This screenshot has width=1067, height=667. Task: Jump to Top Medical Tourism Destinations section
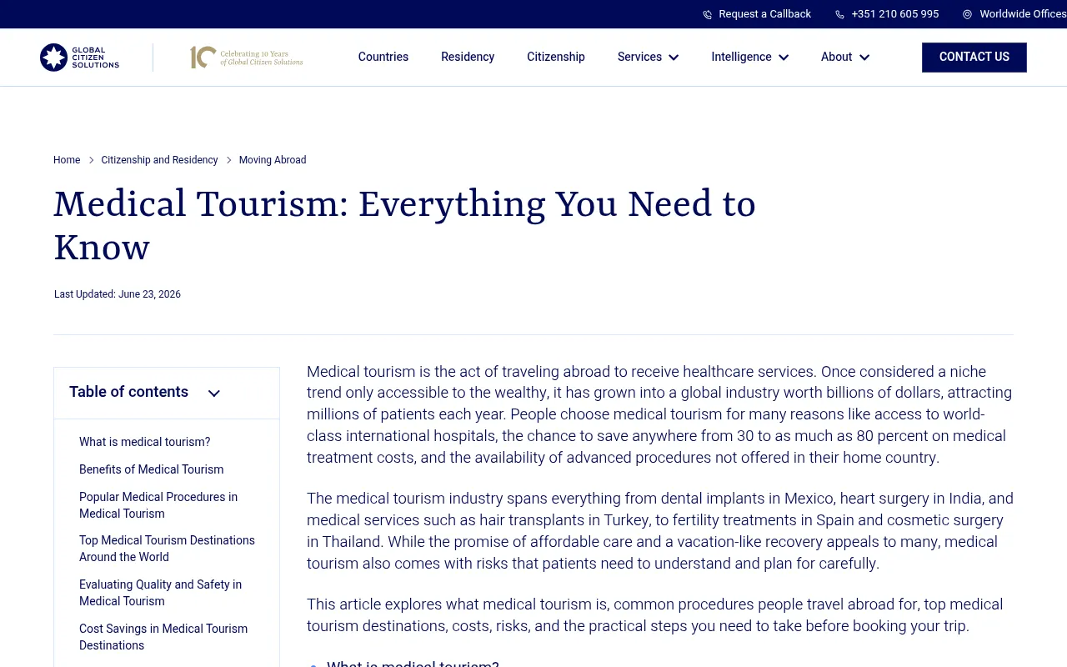[x=167, y=549]
